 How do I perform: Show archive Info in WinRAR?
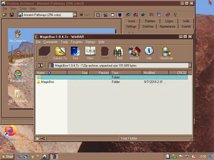tap(149, 53)
